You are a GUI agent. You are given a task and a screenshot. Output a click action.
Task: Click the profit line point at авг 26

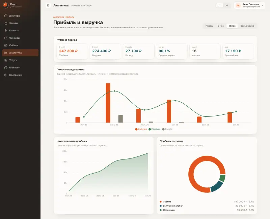pos(175,101)
